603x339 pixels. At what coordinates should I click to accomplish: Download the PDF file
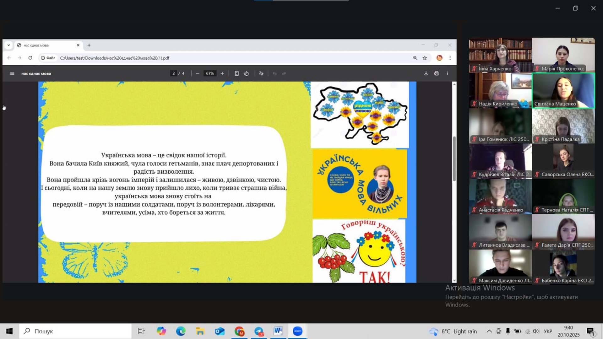click(x=426, y=73)
